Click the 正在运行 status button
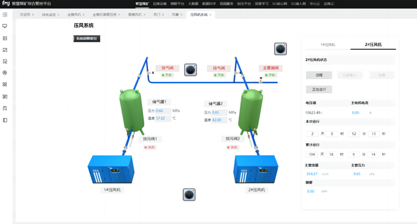417x224 pixels. click(319, 90)
